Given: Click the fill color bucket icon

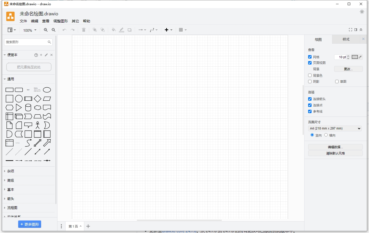Looking at the screenshot, I should (x=114, y=30).
